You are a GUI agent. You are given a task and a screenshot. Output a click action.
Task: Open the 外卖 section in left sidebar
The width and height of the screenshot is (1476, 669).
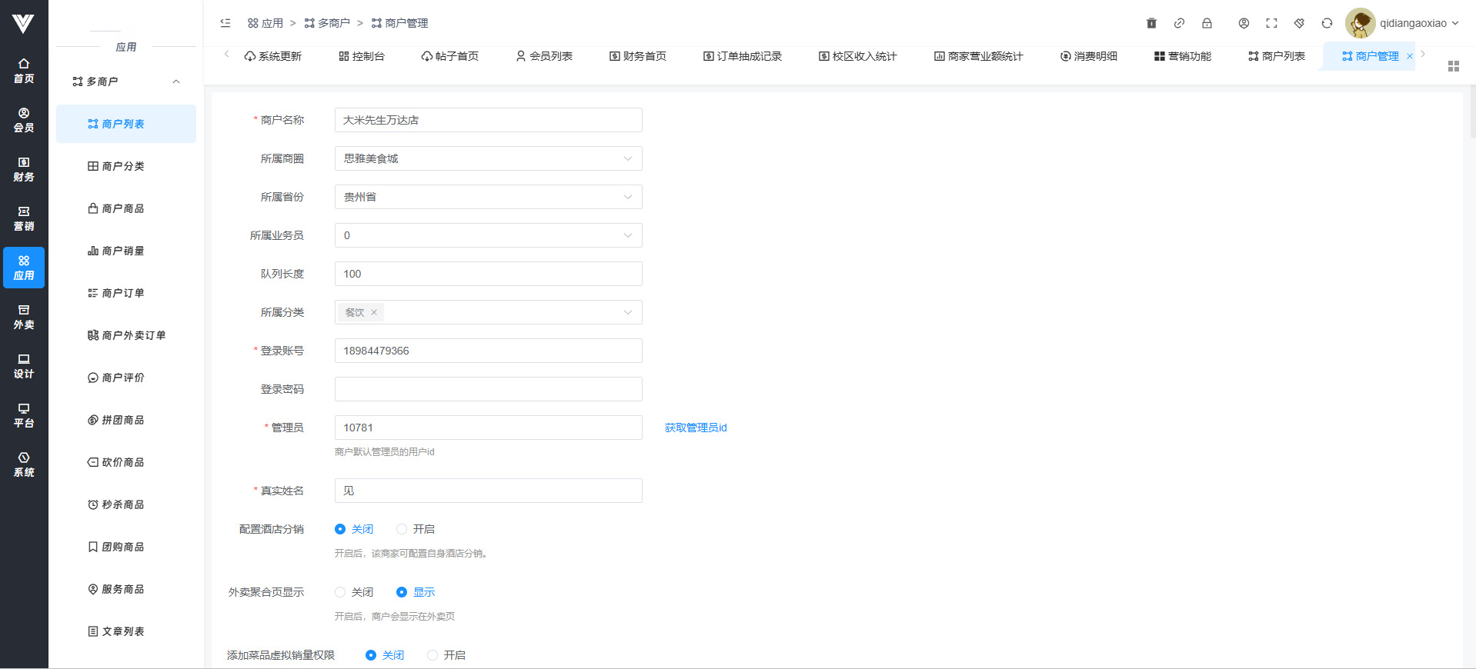[x=24, y=317]
